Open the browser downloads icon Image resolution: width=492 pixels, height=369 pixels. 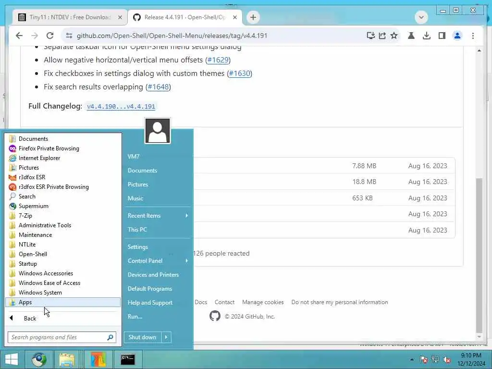427,36
